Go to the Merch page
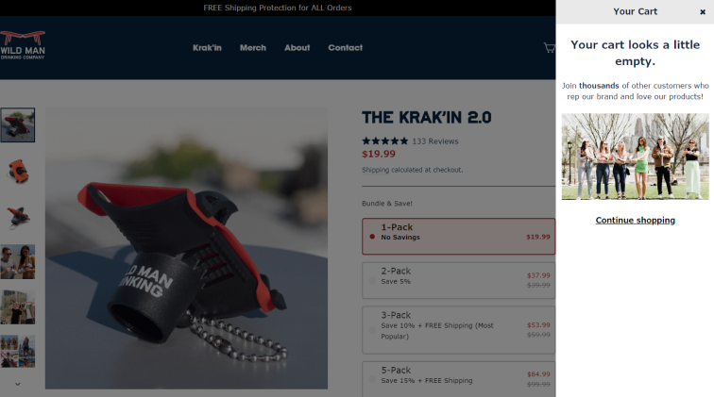Image resolution: width=714 pixels, height=397 pixels. coord(253,48)
